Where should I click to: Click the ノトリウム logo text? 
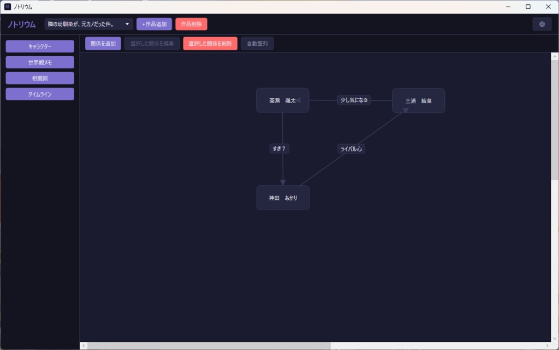(21, 24)
